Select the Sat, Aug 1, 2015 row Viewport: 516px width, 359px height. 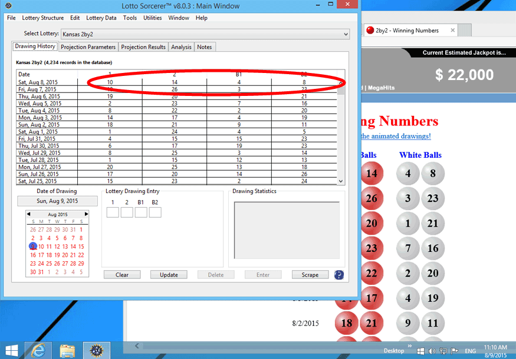click(176, 132)
